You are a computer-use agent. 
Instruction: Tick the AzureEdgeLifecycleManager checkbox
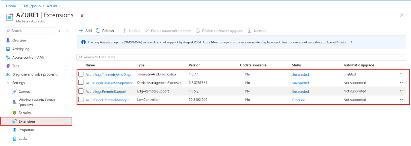81,100
